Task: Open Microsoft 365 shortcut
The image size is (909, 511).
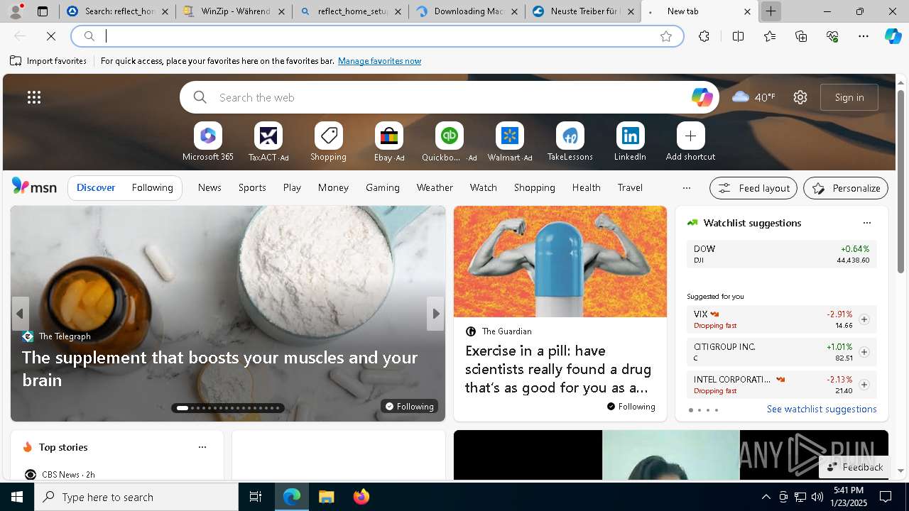Action: click(208, 142)
